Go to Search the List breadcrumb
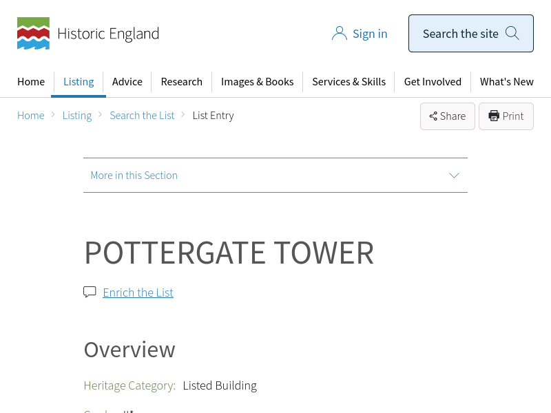 142,116
